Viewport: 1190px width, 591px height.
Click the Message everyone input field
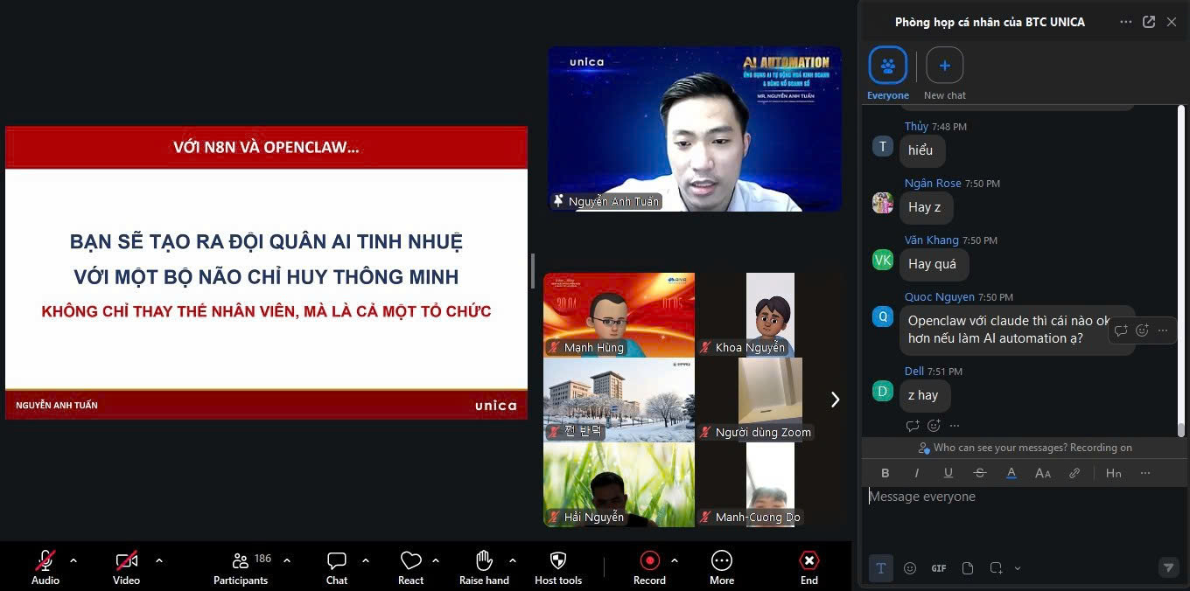pos(1022,516)
